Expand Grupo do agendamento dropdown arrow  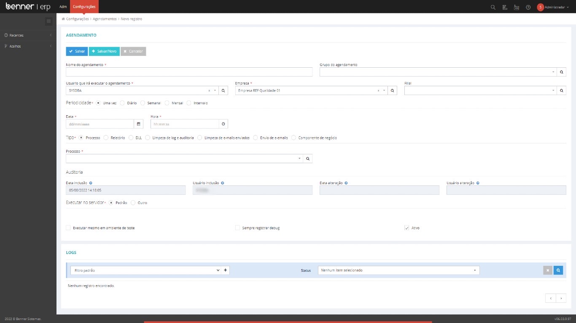coord(553,72)
